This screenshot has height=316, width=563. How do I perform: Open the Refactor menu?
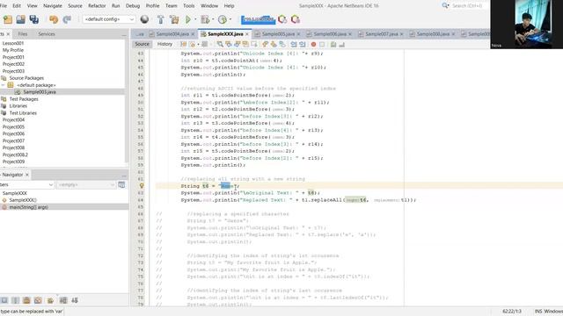point(97,6)
